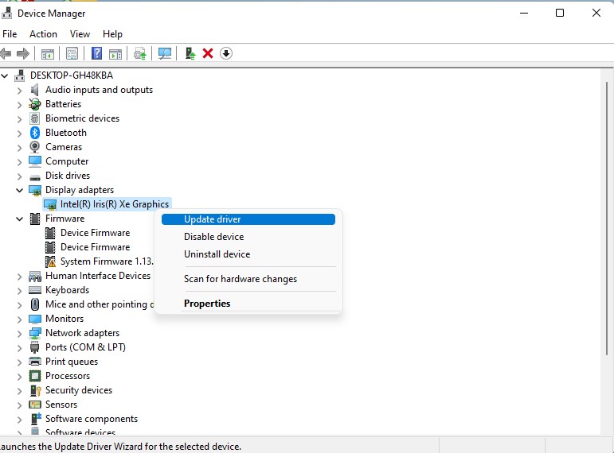This screenshot has height=453, width=614.
Task: Click the Biometric devices fingerprint icon
Action: (x=35, y=118)
